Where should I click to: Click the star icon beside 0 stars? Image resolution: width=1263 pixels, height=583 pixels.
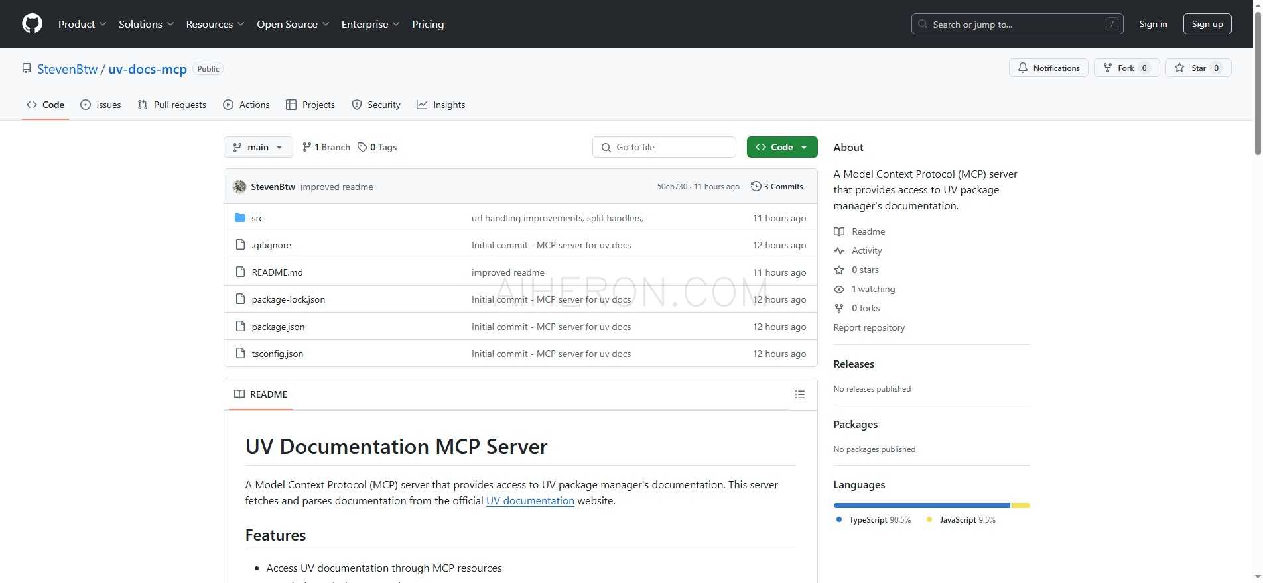click(839, 270)
